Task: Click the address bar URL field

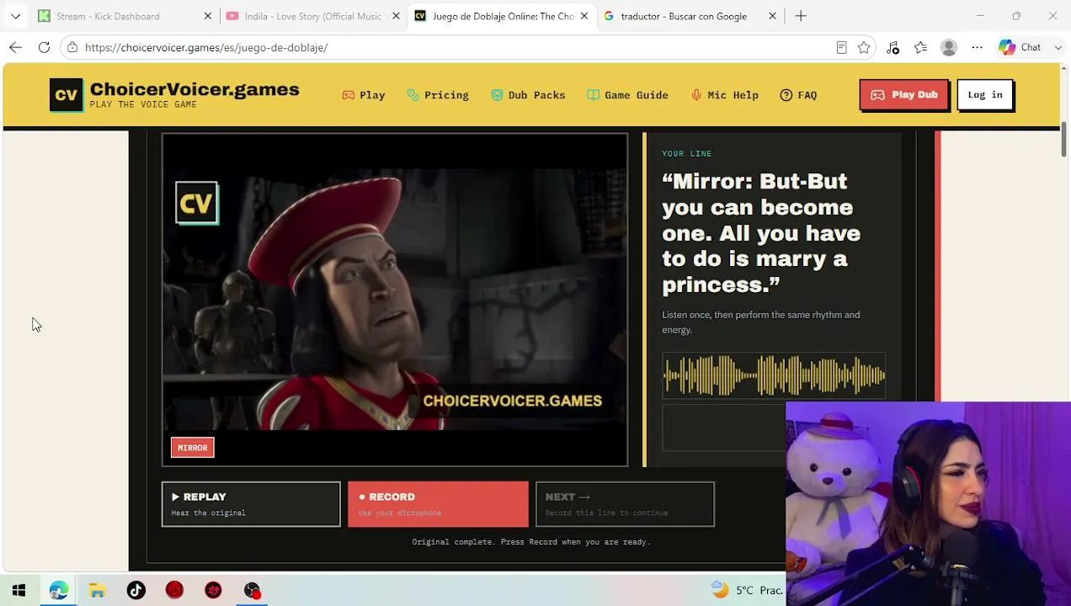Action: (x=455, y=47)
